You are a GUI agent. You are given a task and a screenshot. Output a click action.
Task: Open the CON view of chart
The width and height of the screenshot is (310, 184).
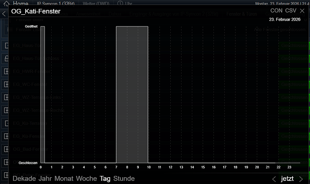(276, 11)
